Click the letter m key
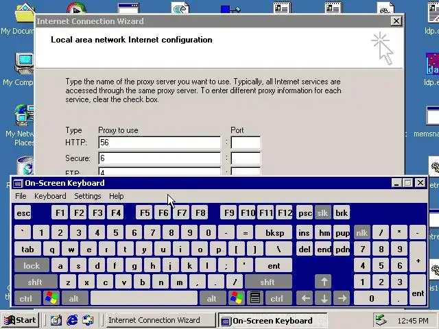The image size is (439, 329). pyautogui.click(x=179, y=282)
